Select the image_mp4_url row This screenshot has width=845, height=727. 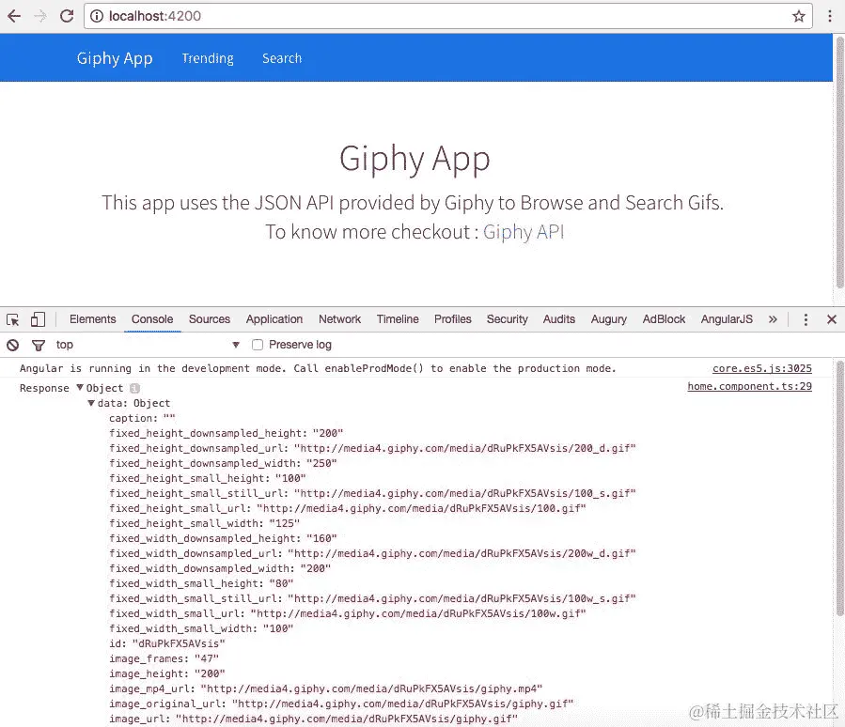point(325,688)
